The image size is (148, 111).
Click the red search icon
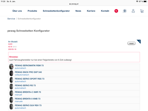pyautogui.click(x=116, y=11)
